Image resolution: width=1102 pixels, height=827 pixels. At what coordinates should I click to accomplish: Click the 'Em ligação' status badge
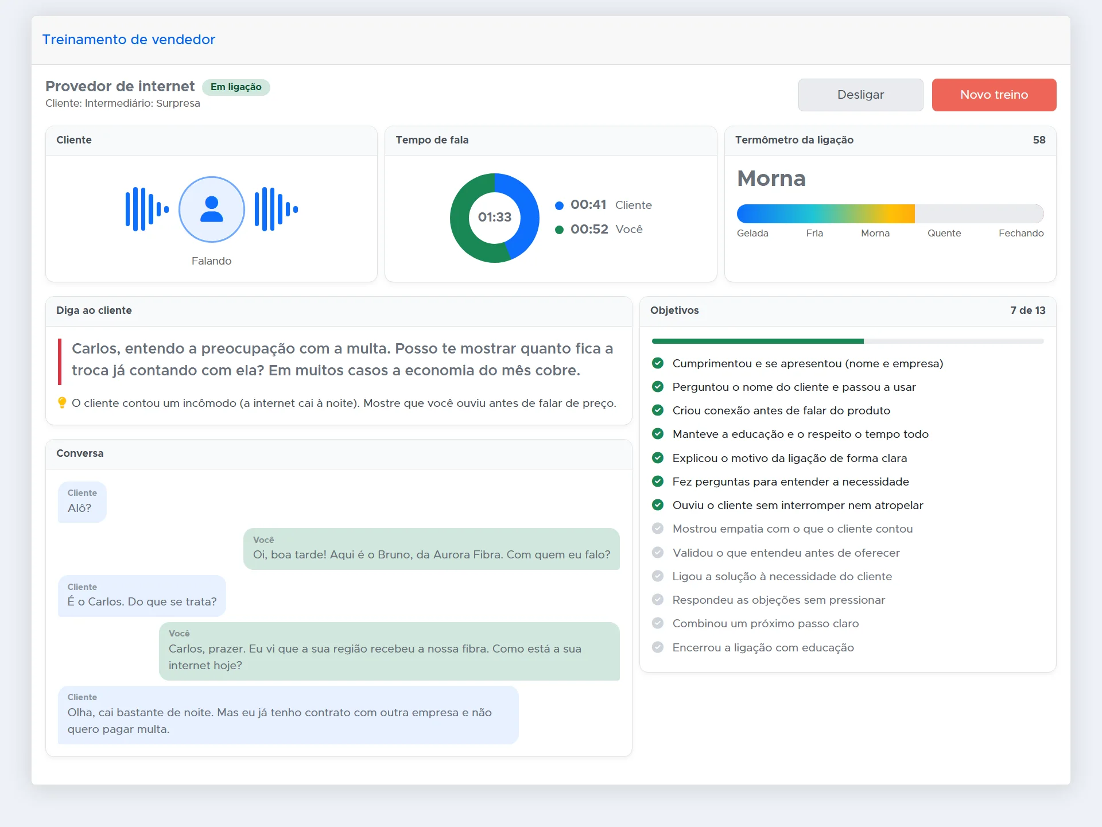[x=236, y=87]
